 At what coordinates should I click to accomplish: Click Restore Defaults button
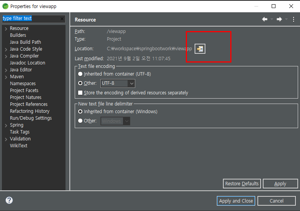click(x=242, y=184)
